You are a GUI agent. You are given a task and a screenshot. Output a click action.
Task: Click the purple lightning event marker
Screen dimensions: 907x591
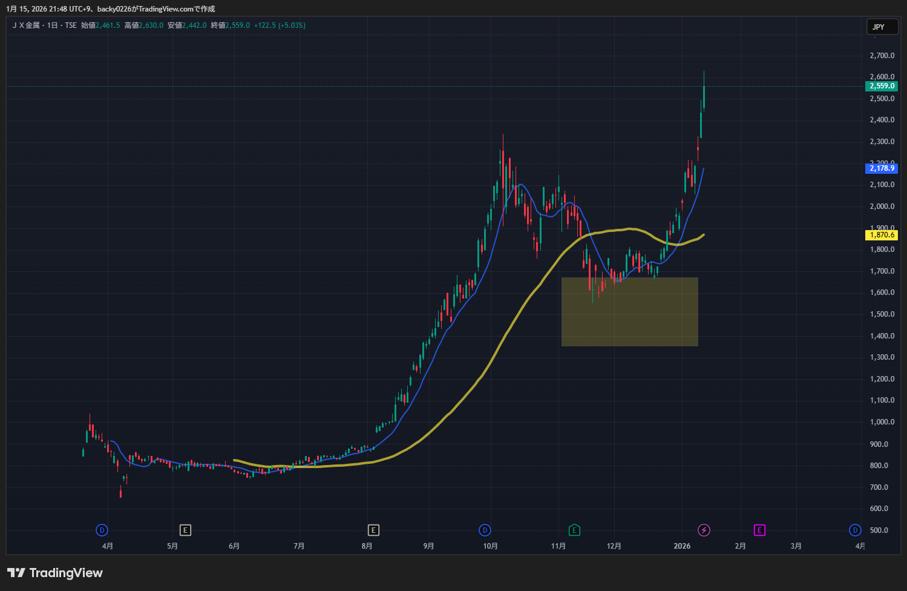(x=704, y=530)
